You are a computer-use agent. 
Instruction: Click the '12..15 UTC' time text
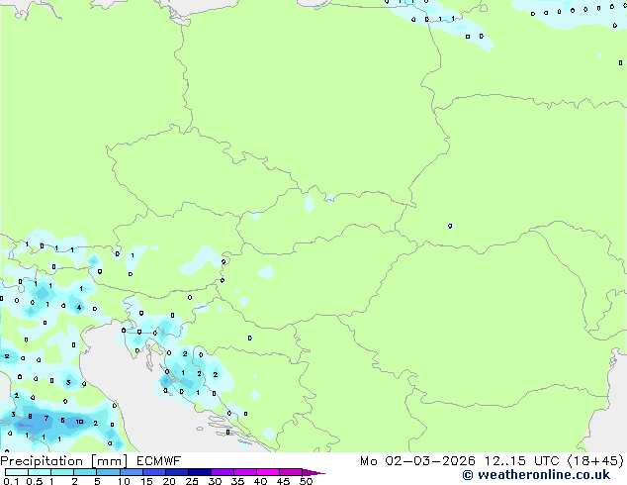[522, 461]
